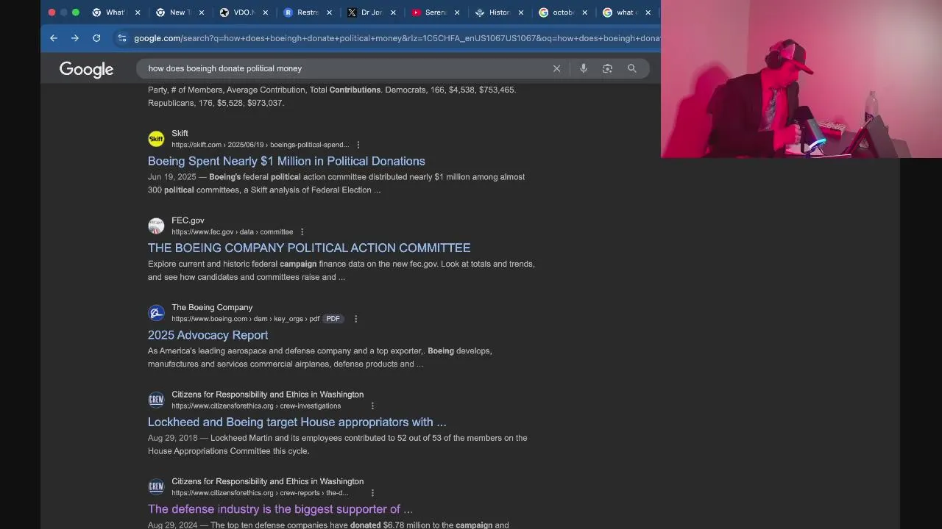View site information icon in address bar
The height and width of the screenshot is (529, 942).
click(122, 38)
